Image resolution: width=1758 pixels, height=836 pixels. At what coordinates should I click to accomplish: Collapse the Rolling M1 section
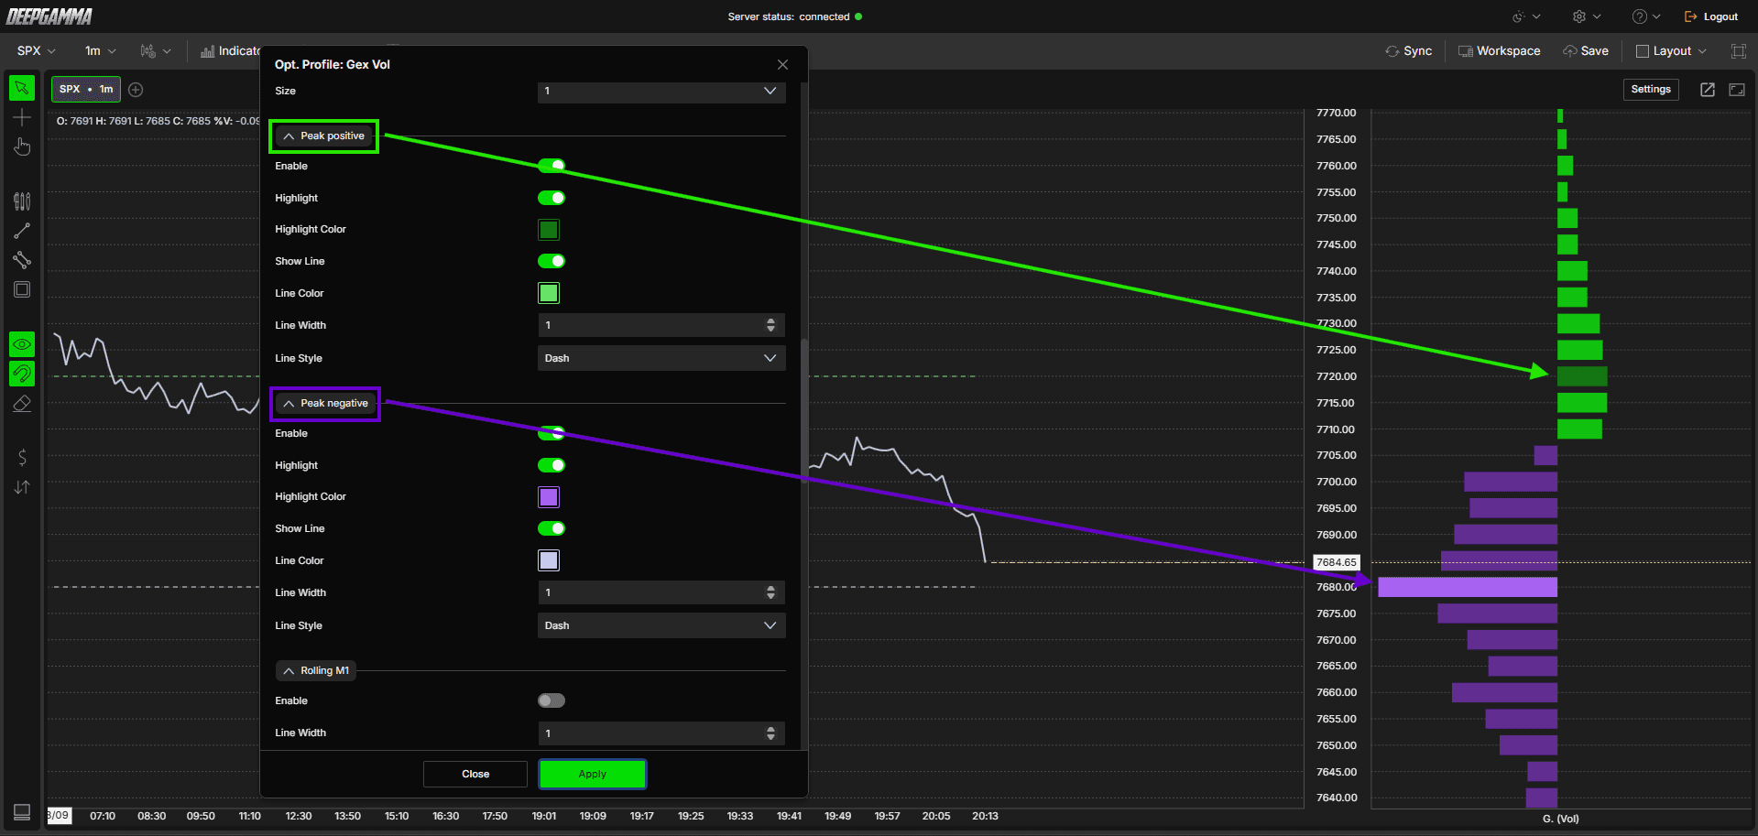point(316,670)
